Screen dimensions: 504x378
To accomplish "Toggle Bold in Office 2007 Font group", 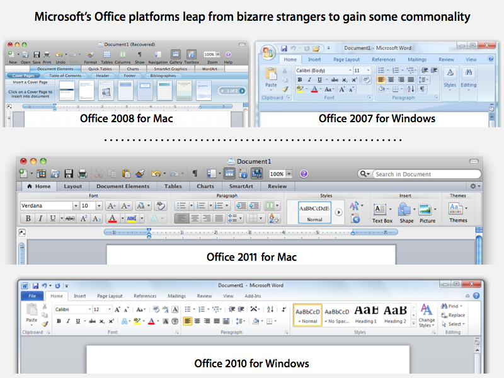I will 300,80.
